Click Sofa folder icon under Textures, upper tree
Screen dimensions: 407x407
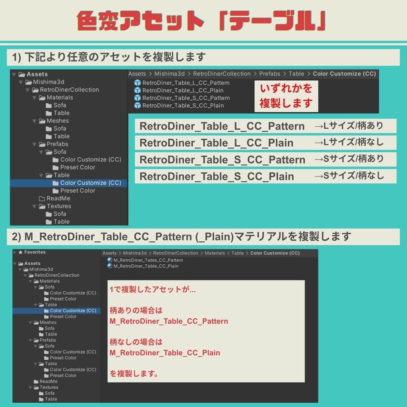[48, 214]
